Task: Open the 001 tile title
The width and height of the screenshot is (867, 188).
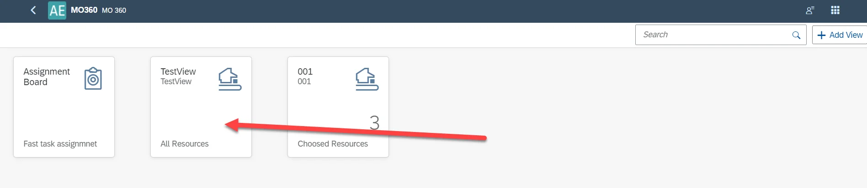Action: pyautogui.click(x=305, y=71)
